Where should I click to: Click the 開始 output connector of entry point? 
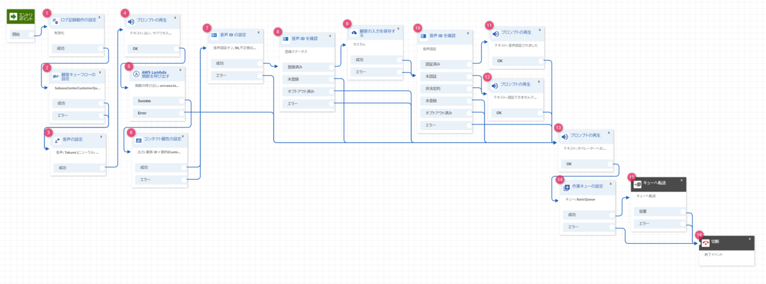coord(33,33)
